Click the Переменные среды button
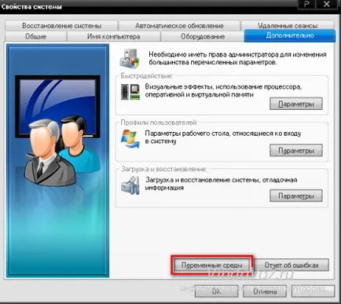The height and width of the screenshot is (304, 341). [x=212, y=265]
